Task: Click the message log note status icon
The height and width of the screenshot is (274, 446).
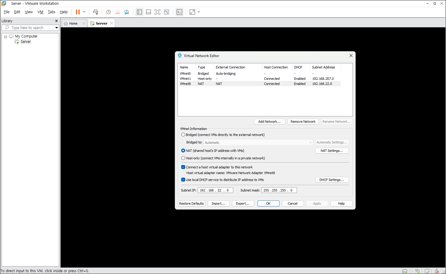Action: click(x=427, y=271)
